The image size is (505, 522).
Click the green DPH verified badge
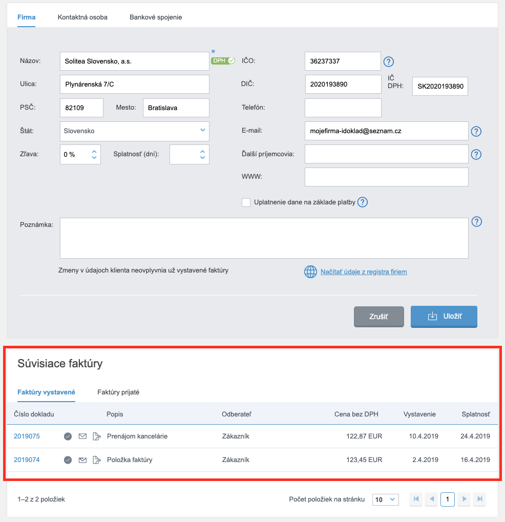(x=223, y=60)
